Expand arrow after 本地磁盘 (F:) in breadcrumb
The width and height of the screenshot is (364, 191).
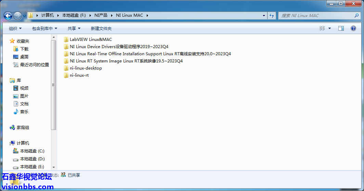pyautogui.click(x=90, y=15)
